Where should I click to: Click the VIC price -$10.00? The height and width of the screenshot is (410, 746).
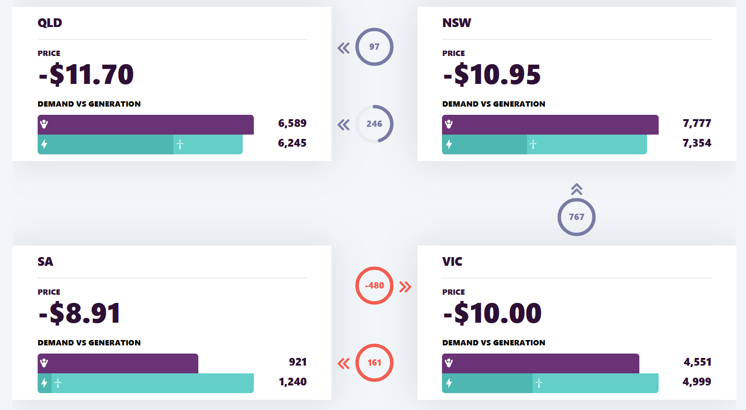(492, 314)
